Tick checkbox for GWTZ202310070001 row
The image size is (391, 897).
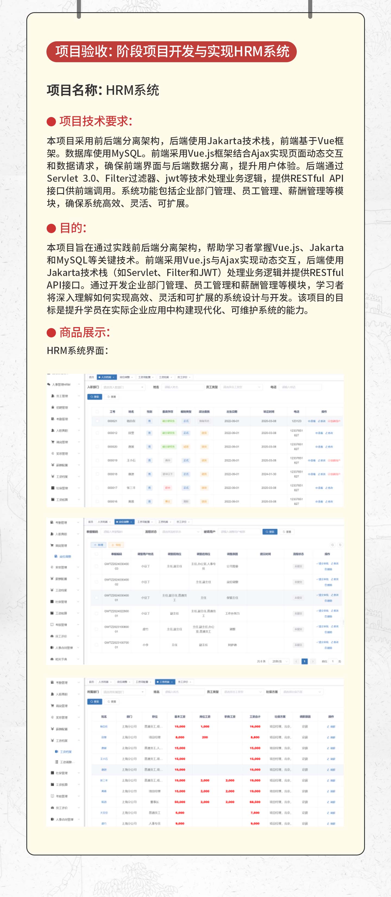tap(96, 645)
